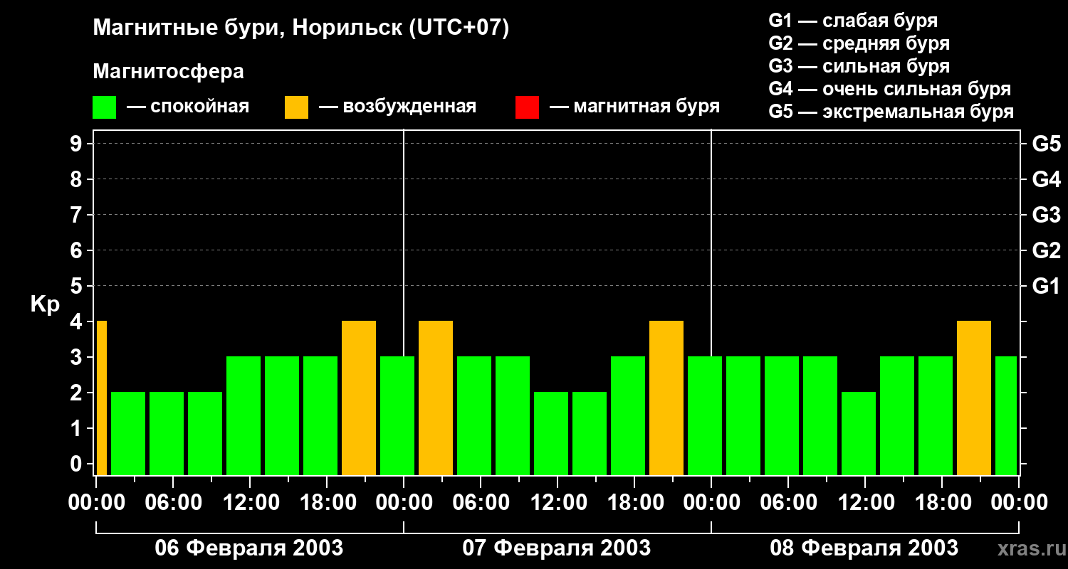Click the narrow orange bar at 00:00 on 06 Февраля
The image size is (1068, 569).
point(101,398)
